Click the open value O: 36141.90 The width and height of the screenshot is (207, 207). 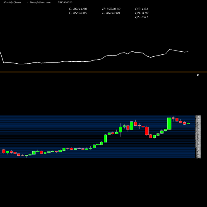point(78,9)
